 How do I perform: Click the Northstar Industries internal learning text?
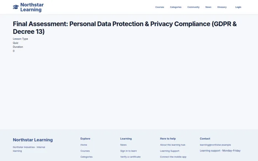(x=29, y=149)
